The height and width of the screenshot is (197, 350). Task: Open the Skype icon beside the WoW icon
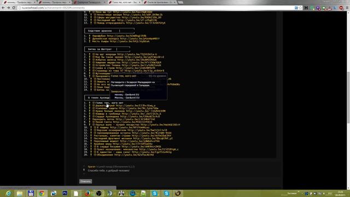(x=166, y=193)
